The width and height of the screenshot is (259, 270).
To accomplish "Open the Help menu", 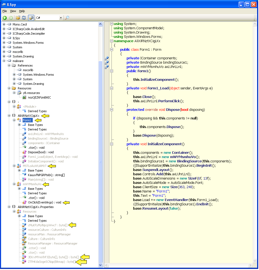I will pyautogui.click(x=22, y=11).
